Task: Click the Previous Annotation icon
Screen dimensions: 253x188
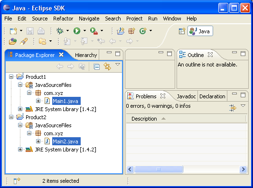Action: pyautogui.click(x=84, y=41)
